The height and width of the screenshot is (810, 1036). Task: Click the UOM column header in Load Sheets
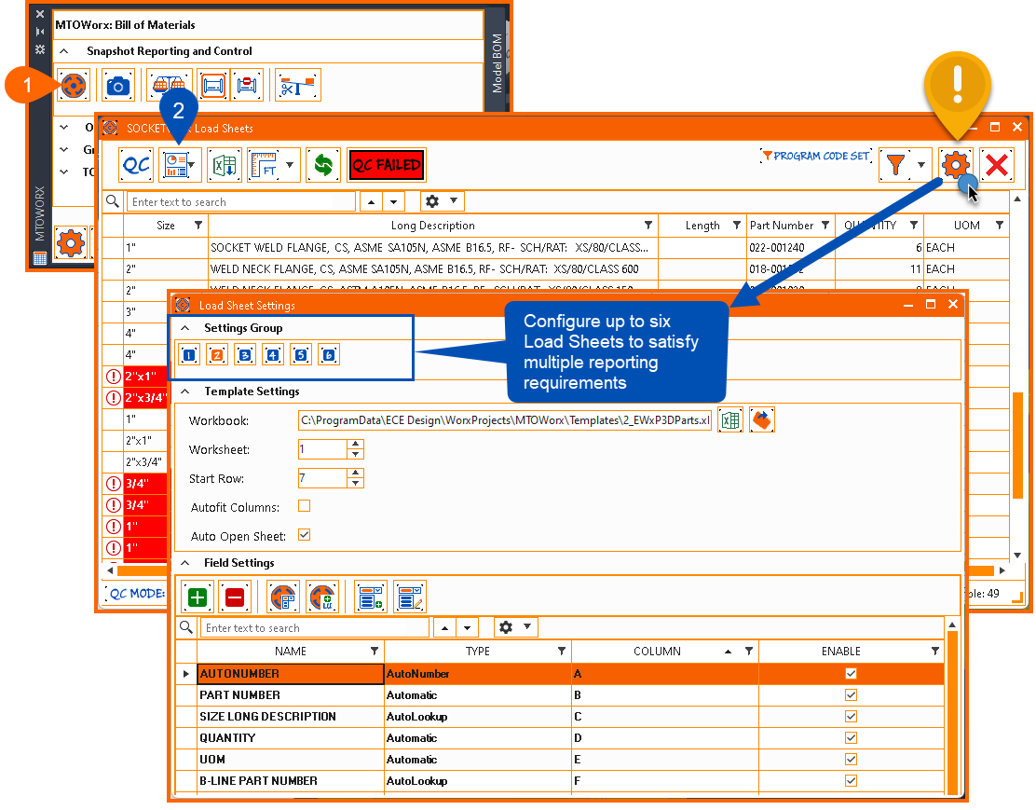coord(966,226)
